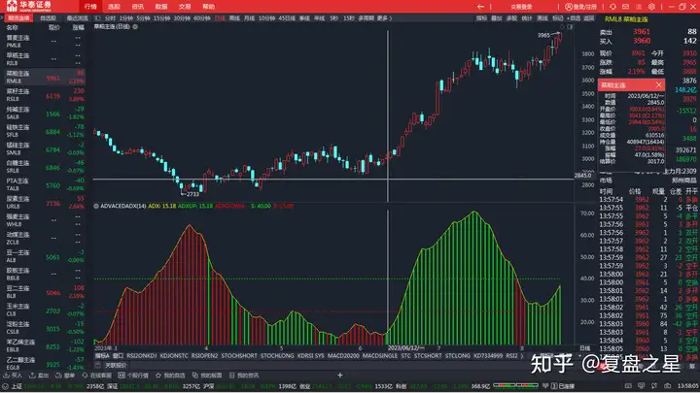Select the 最近浏览 tab
The height and width of the screenshot is (393, 700).
coord(77,18)
